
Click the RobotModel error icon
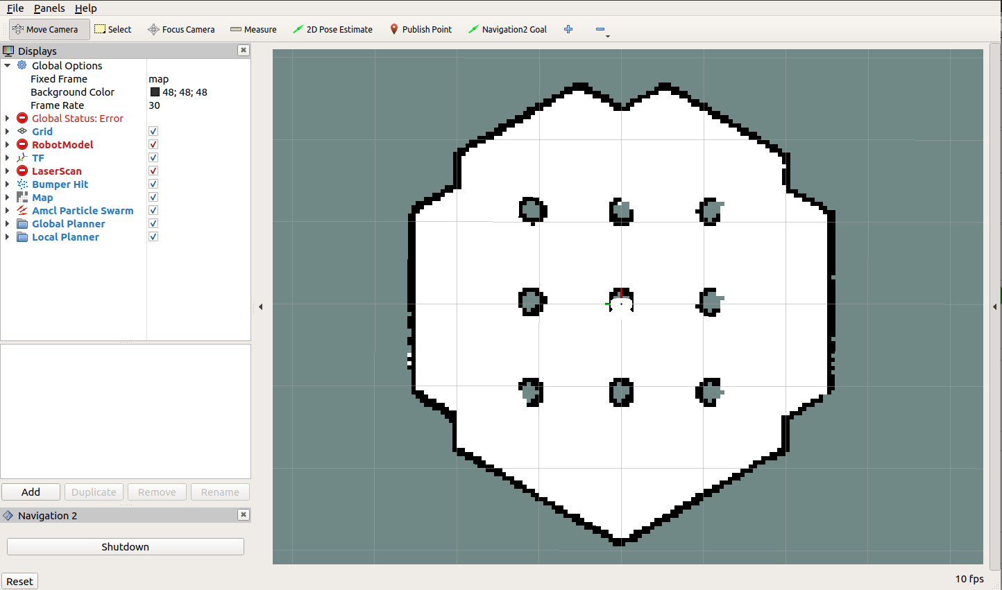(22, 144)
